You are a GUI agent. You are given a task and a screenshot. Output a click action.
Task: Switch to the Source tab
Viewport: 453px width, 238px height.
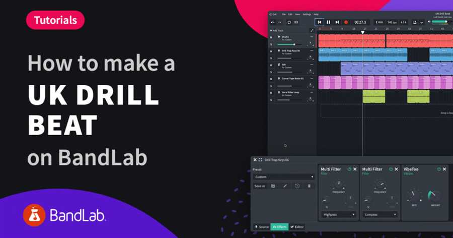click(x=261, y=227)
